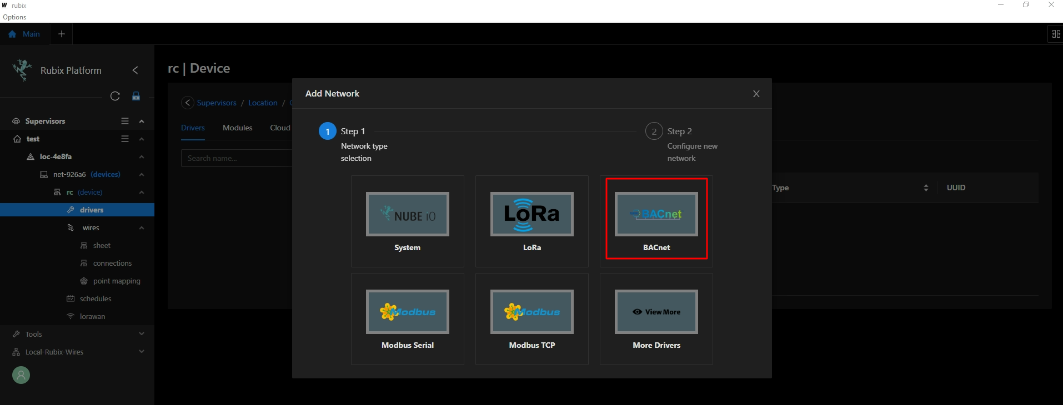The width and height of the screenshot is (1063, 405).
Task: Collapse the net-926a6 node
Action: point(142,174)
